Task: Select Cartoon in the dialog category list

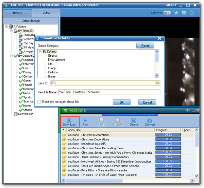Action: pos(53,72)
